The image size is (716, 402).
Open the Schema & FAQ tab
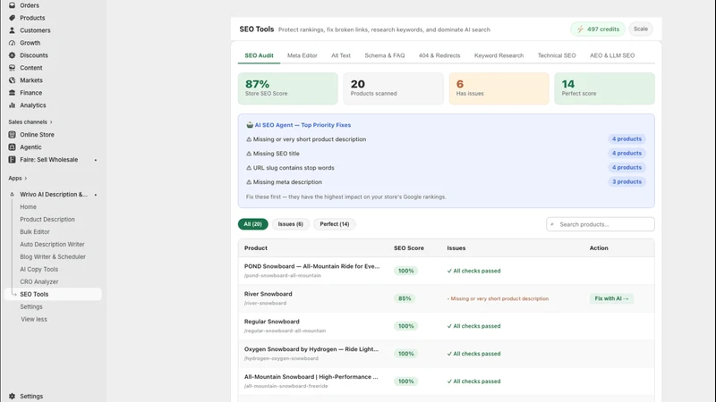385,55
